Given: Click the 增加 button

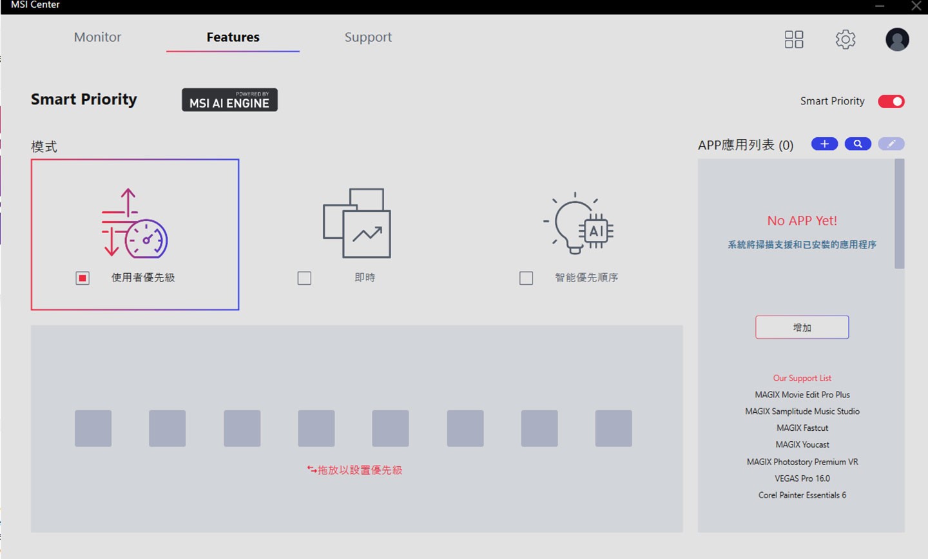Looking at the screenshot, I should click(802, 327).
